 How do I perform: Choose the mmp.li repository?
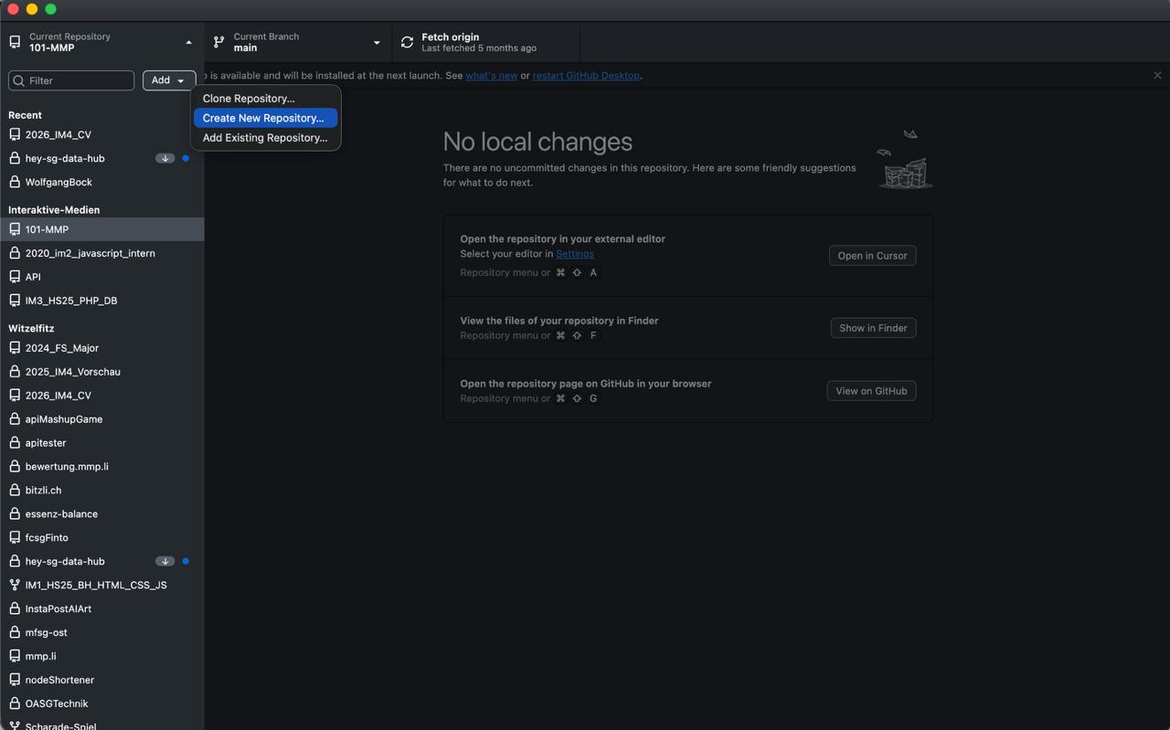click(102, 656)
